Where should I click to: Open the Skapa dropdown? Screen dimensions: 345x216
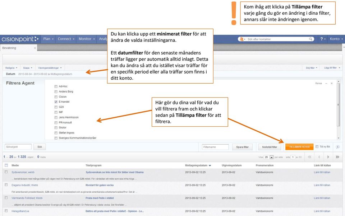click(28, 68)
